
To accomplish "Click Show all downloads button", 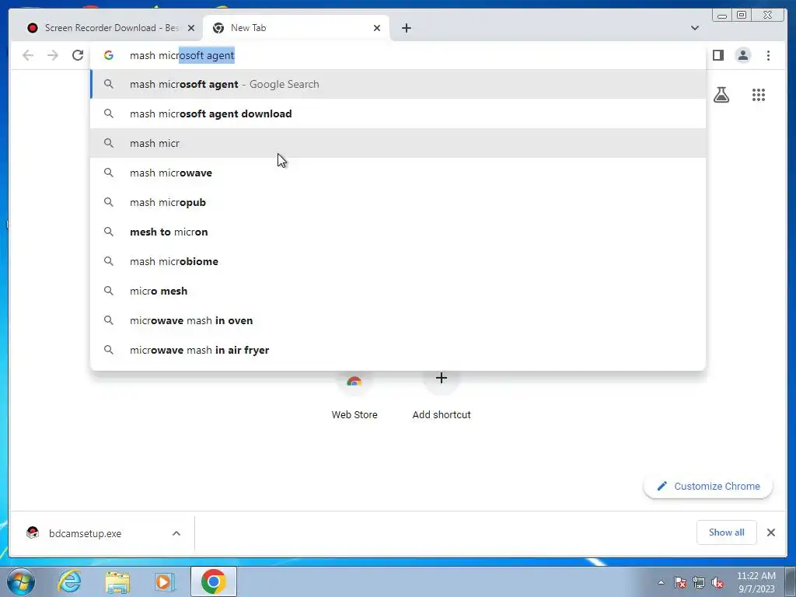I will point(727,532).
